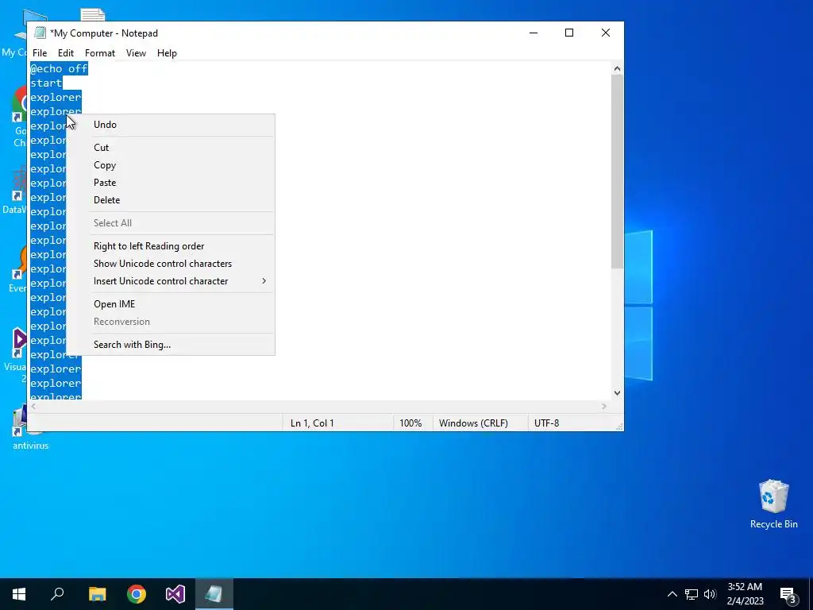Click "Windows (CRLF)" in the status bar
Viewport: 813px width, 610px height.
click(473, 423)
